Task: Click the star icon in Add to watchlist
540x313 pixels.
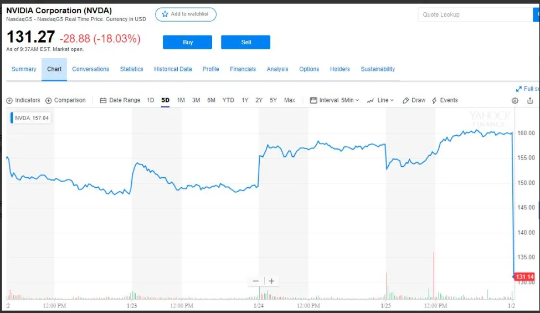Action: 165,14
